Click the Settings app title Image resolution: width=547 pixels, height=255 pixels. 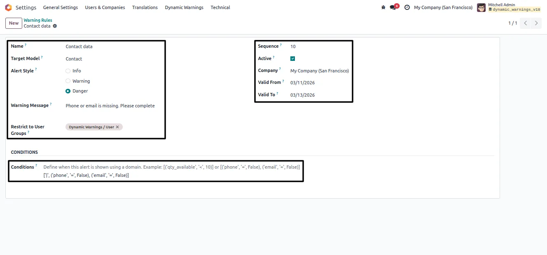pos(26,7)
